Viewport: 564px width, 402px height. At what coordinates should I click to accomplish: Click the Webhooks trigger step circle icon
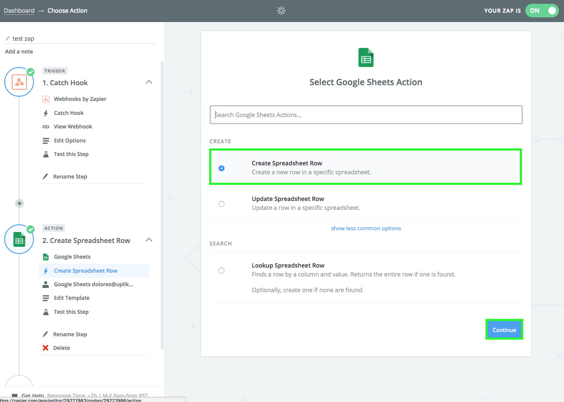(19, 82)
